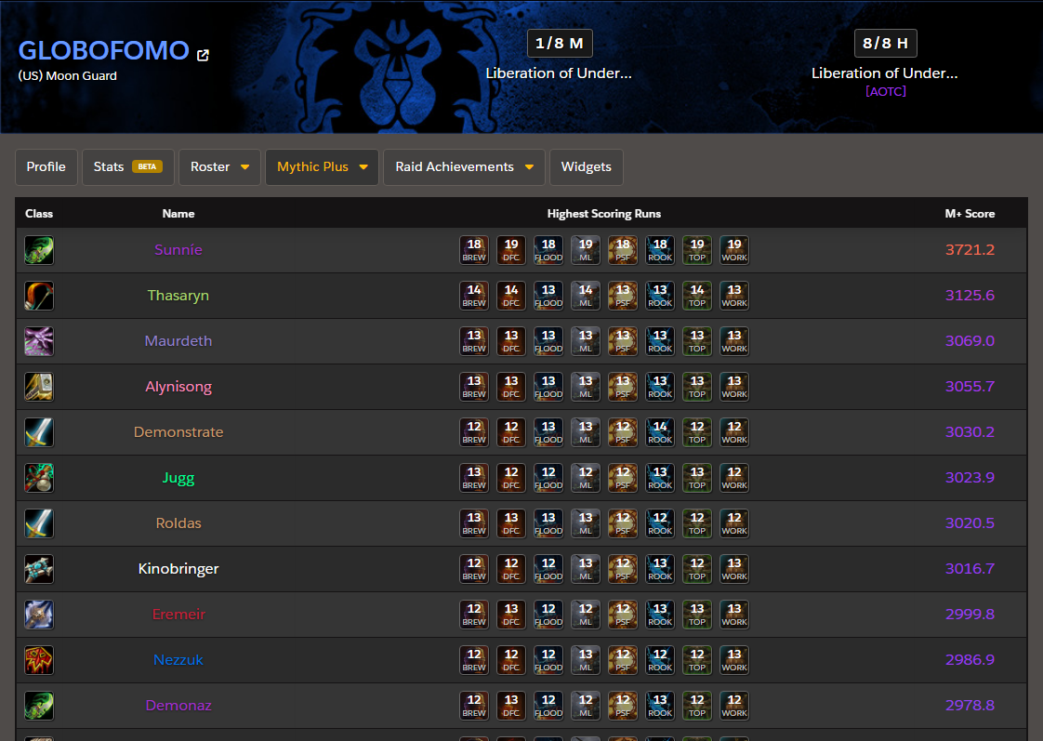Screen dimensions: 1043x741
Task: Click Demonstrate's 14 ROOK run icon
Action: (x=660, y=432)
